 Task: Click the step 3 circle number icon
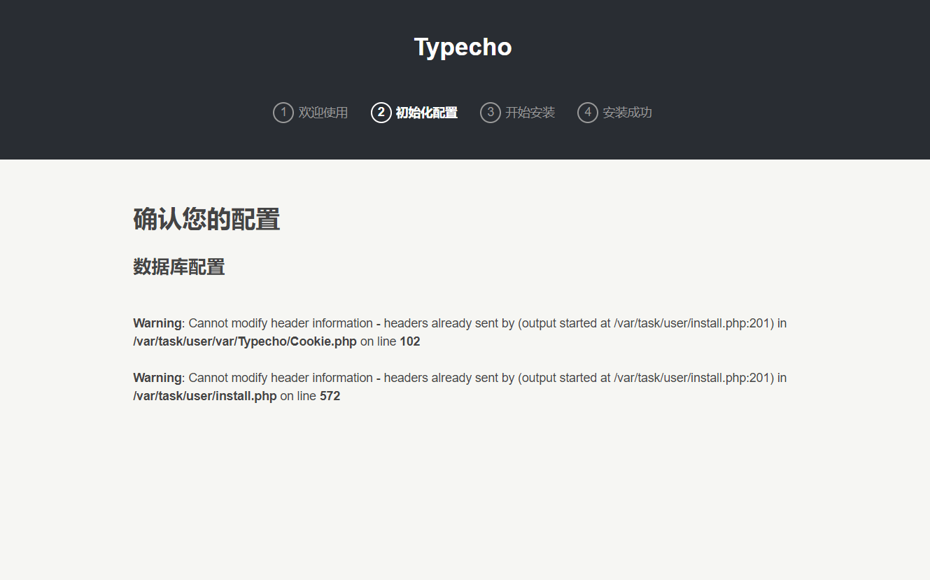click(x=490, y=112)
